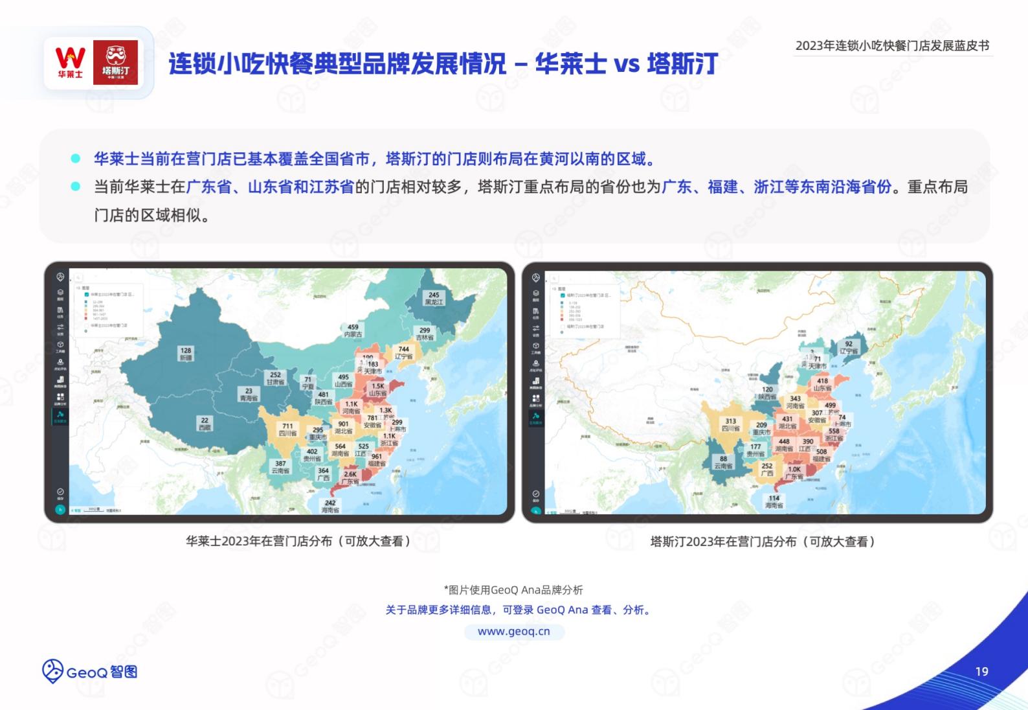Click the 2.6K 广东省 label on Wallace map
Image resolution: width=1028 pixels, height=710 pixels.
(350, 477)
